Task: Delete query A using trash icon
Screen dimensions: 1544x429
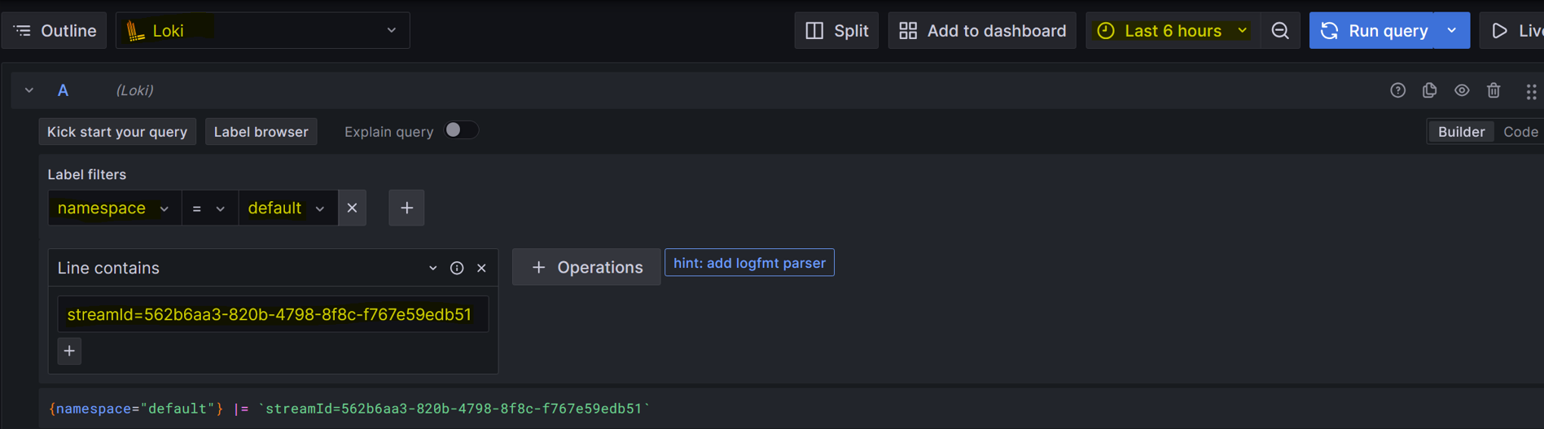Action: (1494, 90)
